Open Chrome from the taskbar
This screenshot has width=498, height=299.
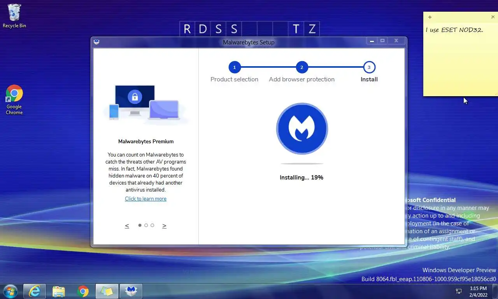pyautogui.click(x=83, y=291)
